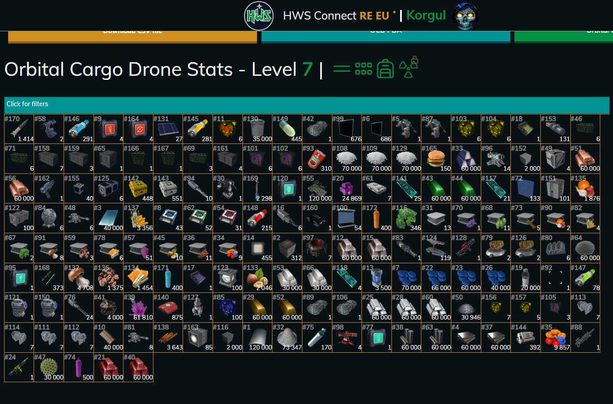Image resolution: width=613 pixels, height=404 pixels.
Task: Select item slot #47 spiky seed ball
Action: coord(49,367)
